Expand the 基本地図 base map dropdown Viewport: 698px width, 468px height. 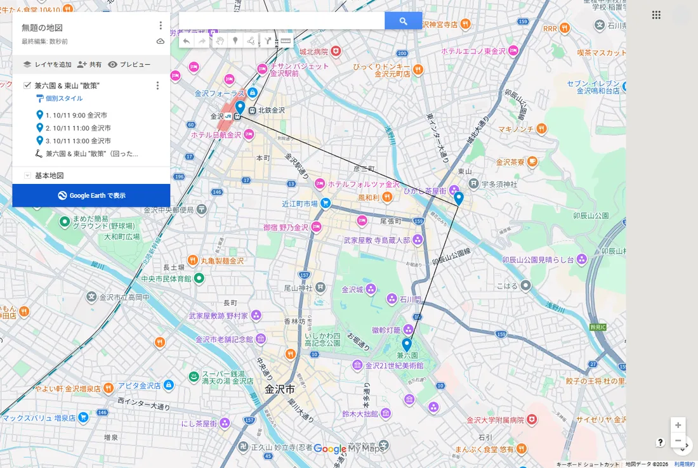[x=27, y=176]
